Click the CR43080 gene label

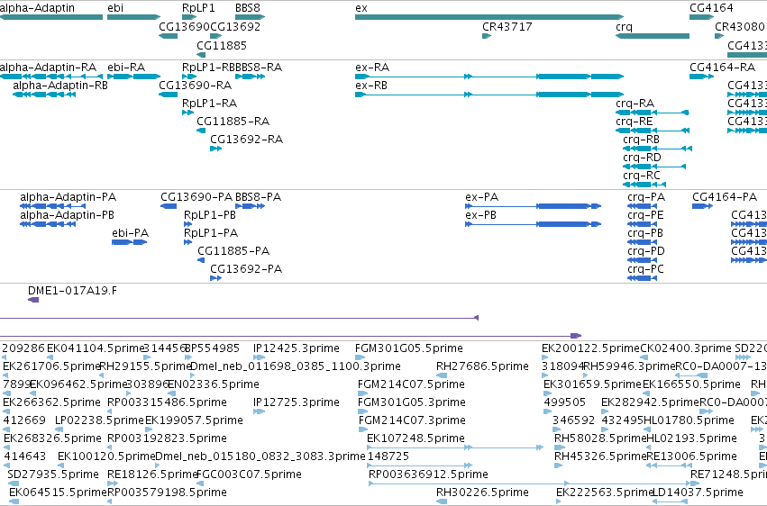(740, 27)
